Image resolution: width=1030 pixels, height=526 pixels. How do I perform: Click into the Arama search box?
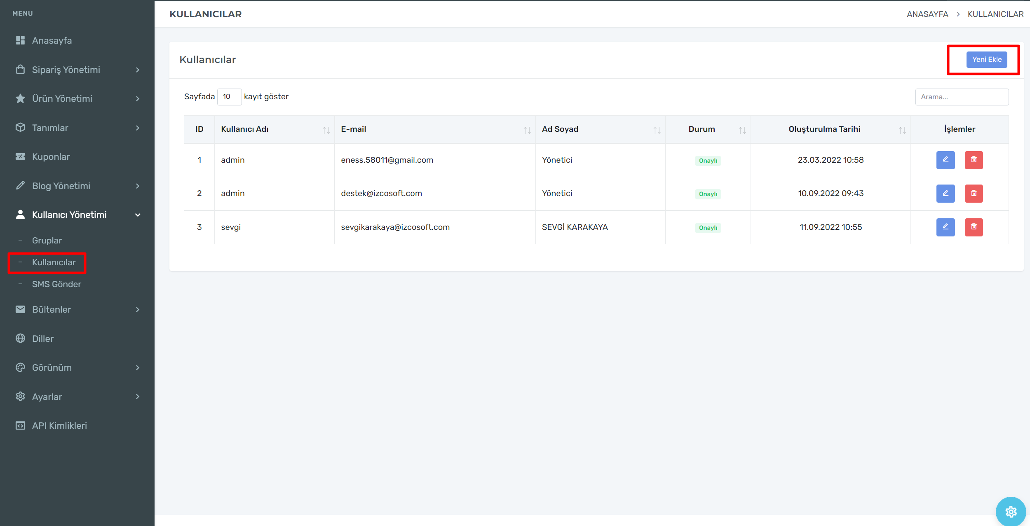(x=962, y=97)
